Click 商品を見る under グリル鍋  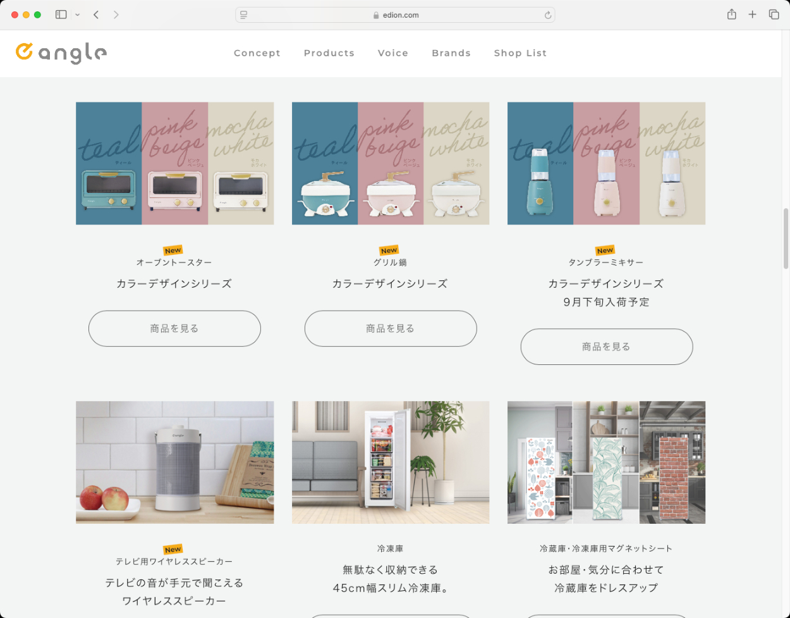391,328
